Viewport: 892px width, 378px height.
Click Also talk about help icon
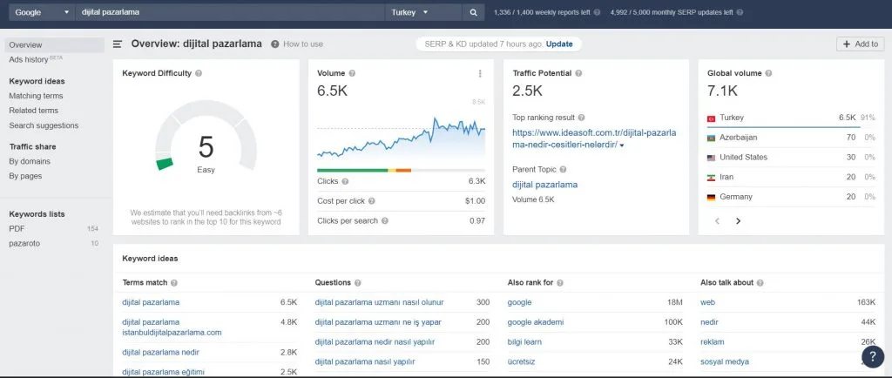coord(760,282)
